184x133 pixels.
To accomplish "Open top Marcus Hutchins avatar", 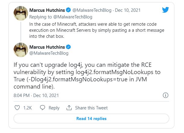I will click(x=21, y=13).
